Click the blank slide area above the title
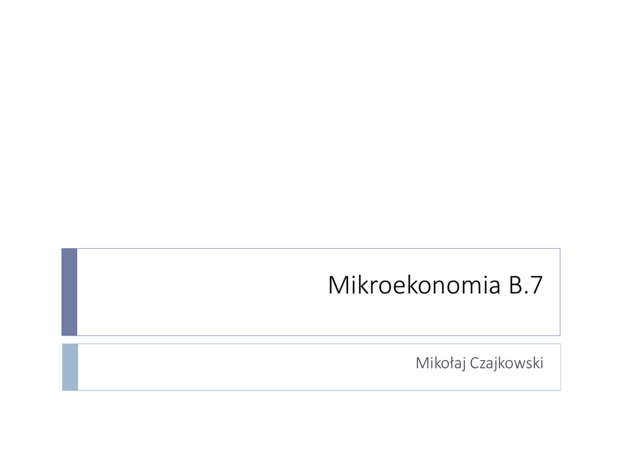 click(x=311, y=122)
